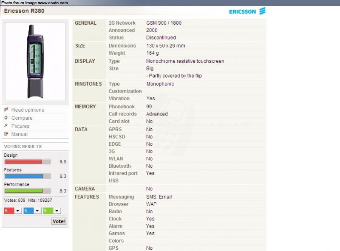Click the SMS, Email messaging value
This screenshot has width=340, height=251.
coord(159,197)
